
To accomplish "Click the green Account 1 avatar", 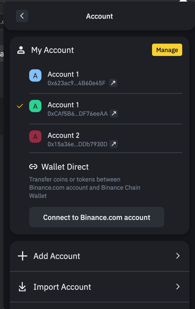I will click(x=35, y=106).
